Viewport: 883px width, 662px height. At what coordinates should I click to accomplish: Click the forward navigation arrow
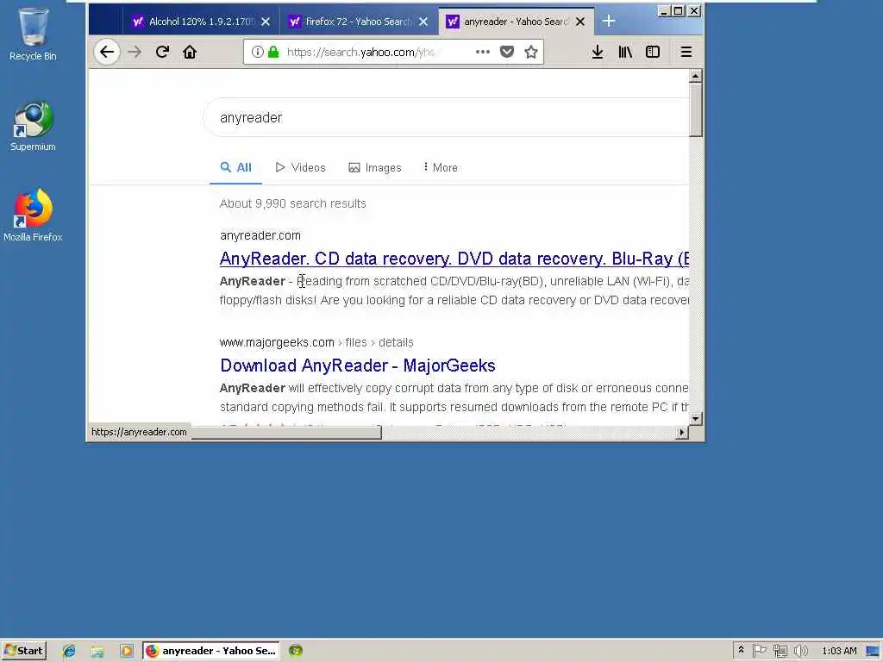pos(135,53)
